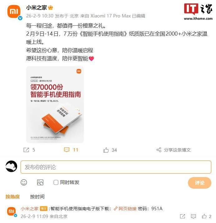The image size is (216, 223).
Task: Like the first comment with thumbs-up icon
Action: [x=204, y=216]
